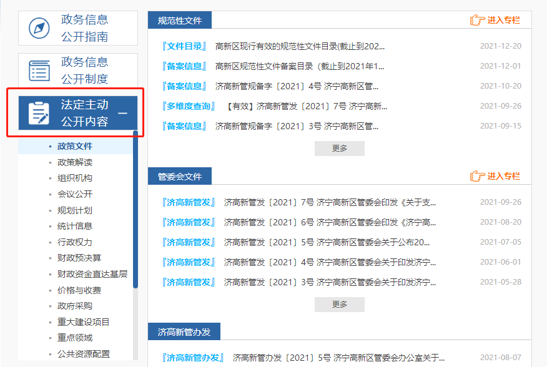Select 政府采购 in the sidebar list
Viewport: 547px width, 367px height.
coord(75,306)
